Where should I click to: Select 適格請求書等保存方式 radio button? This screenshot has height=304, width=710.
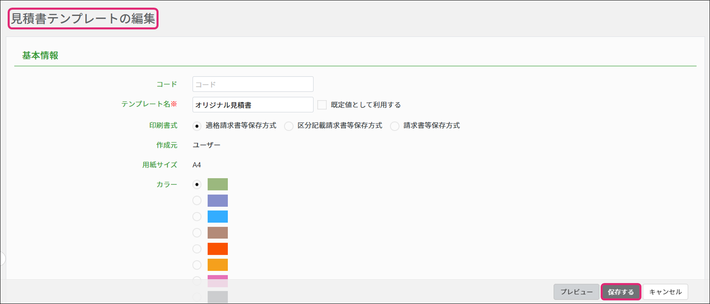tap(197, 126)
